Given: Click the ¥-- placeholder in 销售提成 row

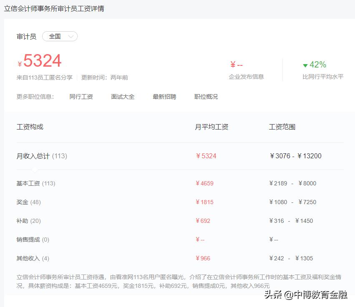Looking at the screenshot, I should point(199,240).
